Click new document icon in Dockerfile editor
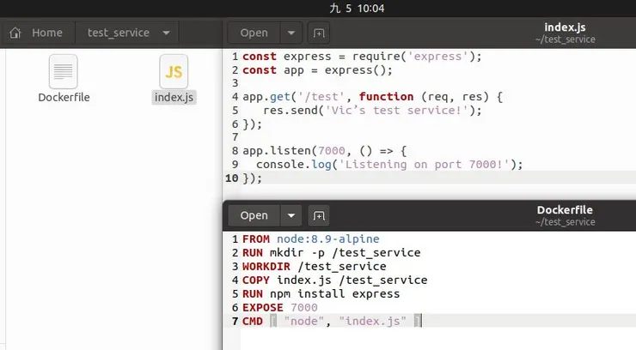 [319, 215]
